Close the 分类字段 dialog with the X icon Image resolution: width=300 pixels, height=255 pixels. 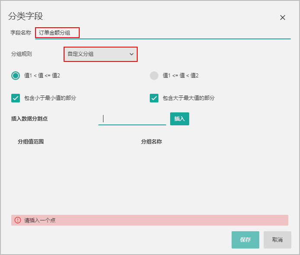coord(283,18)
